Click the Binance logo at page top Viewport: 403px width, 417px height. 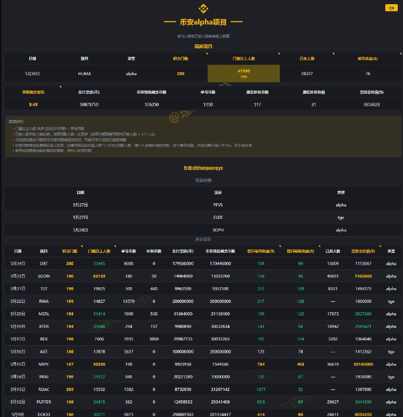(203, 8)
